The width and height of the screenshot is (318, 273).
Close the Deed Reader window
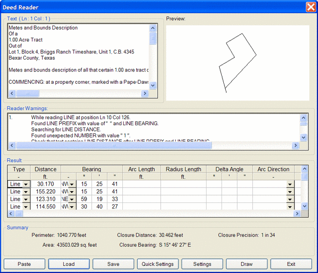(311, 7)
